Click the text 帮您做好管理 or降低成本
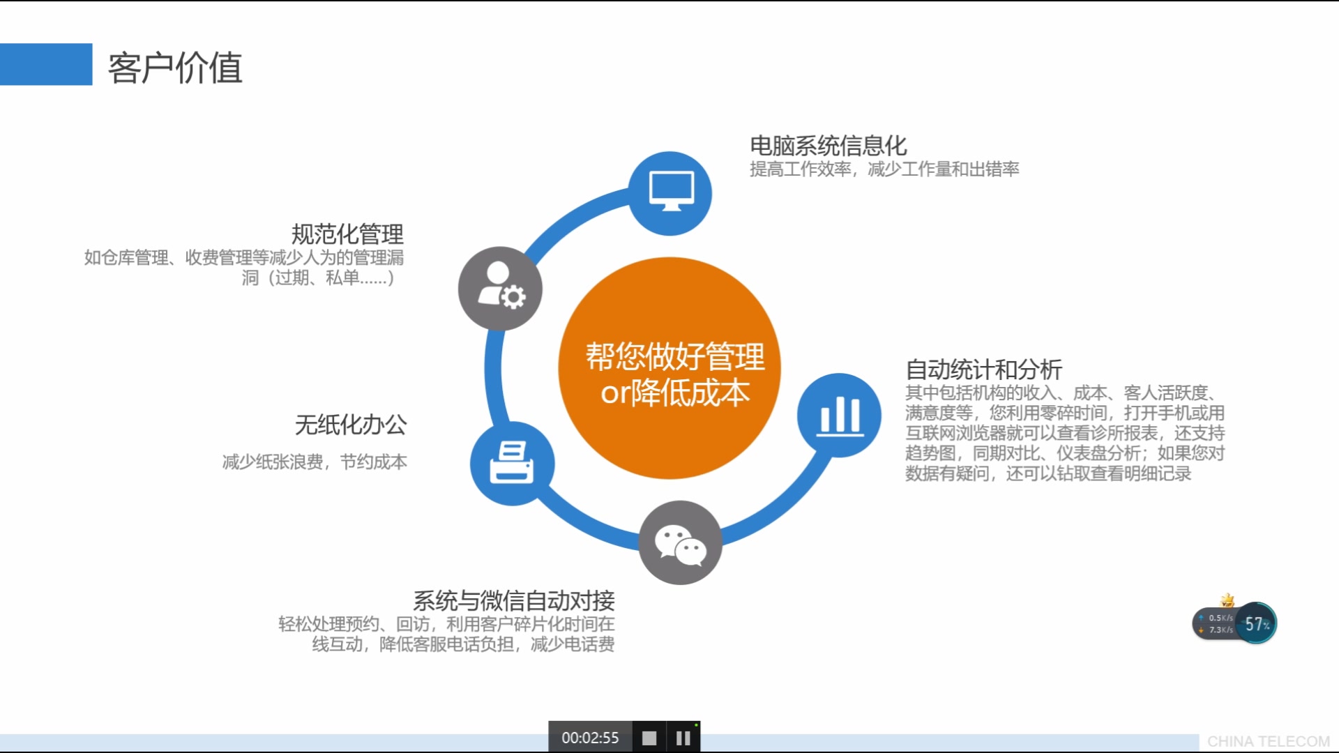 point(675,374)
